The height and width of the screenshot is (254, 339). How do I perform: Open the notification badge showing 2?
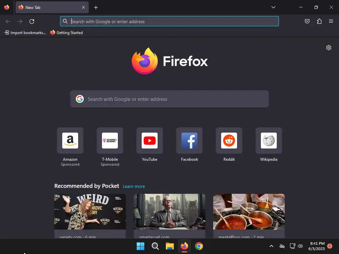330,246
